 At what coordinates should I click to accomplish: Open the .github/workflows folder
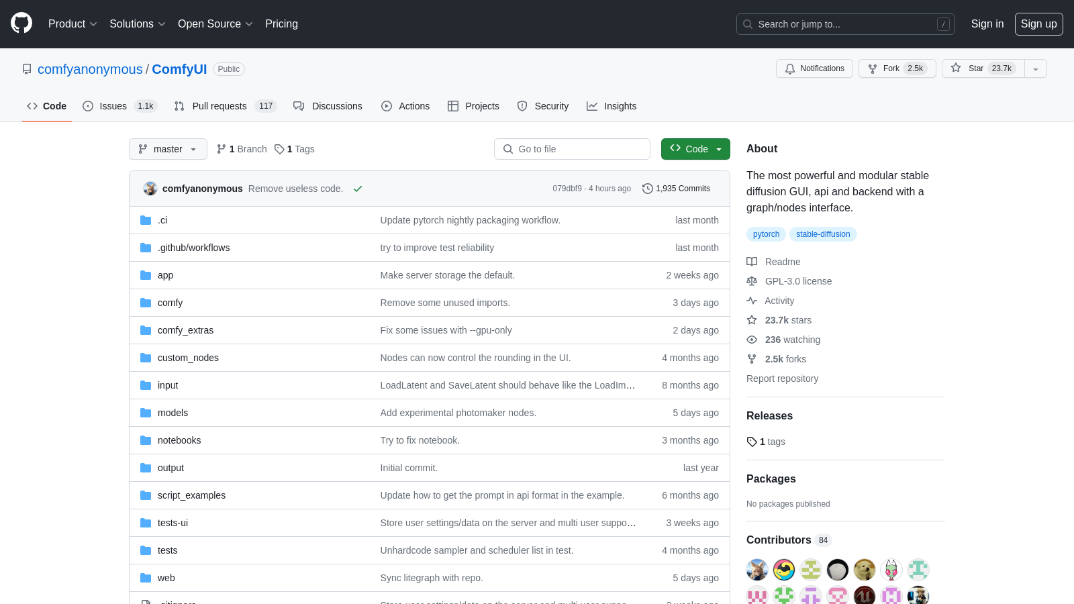pyautogui.click(x=193, y=248)
